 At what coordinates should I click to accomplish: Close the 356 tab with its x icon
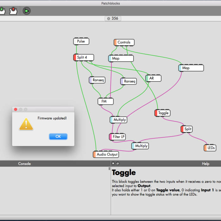(x=109, y=19)
